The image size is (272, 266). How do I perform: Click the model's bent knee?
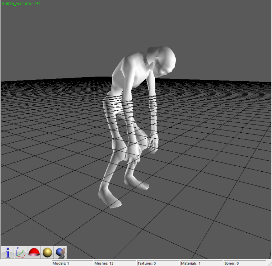119,146
